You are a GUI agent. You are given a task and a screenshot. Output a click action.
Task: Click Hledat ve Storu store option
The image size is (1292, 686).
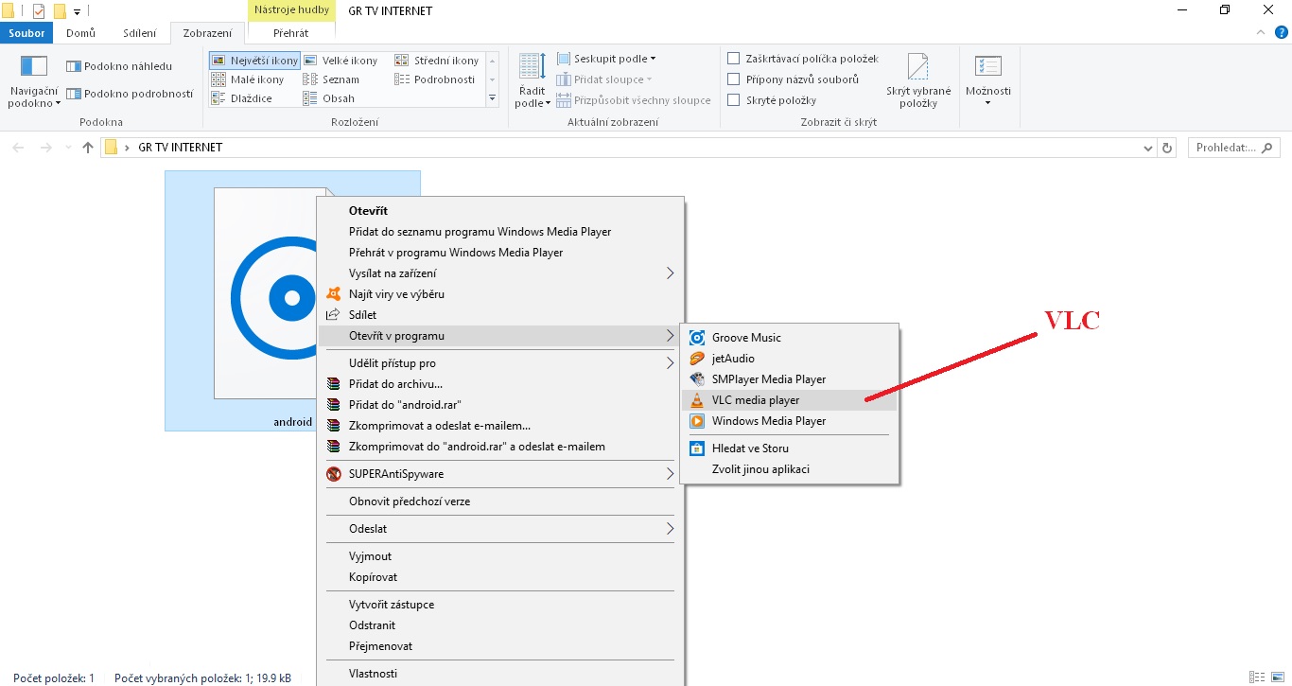pyautogui.click(x=789, y=449)
